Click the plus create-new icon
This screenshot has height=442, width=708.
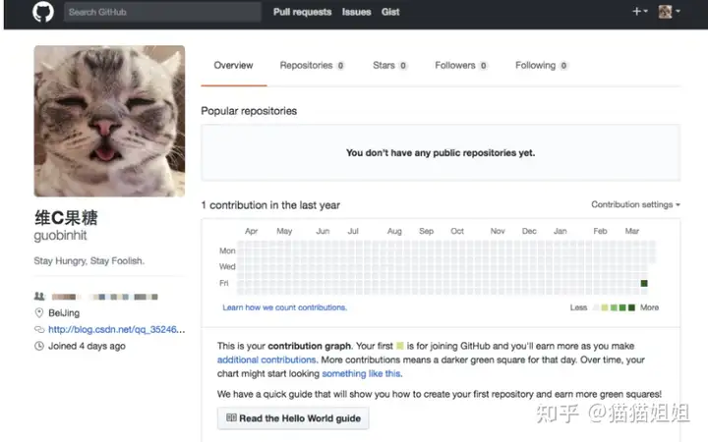pyautogui.click(x=636, y=11)
